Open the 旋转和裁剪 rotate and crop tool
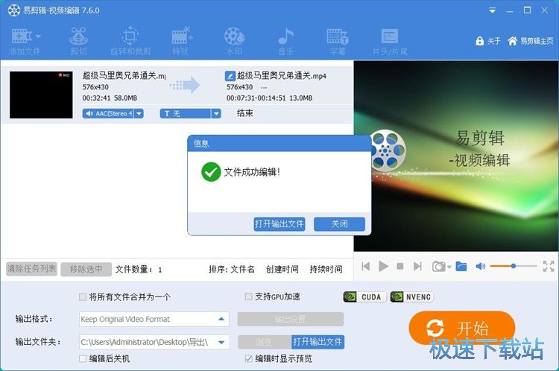The height and width of the screenshot is (371, 559). 130,41
